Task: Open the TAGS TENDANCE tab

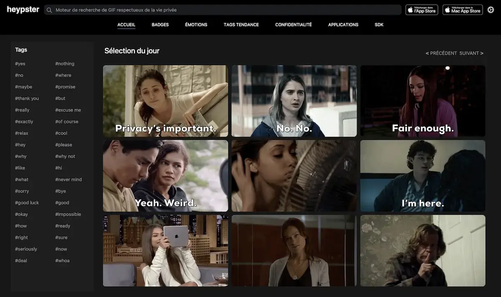Action: click(x=241, y=25)
